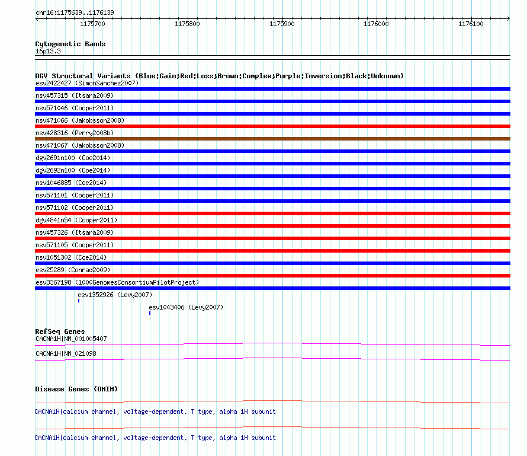Click the right arrow end of the ruler
Image resolution: width=527 pixels, height=456 pixels.
pos(509,18)
